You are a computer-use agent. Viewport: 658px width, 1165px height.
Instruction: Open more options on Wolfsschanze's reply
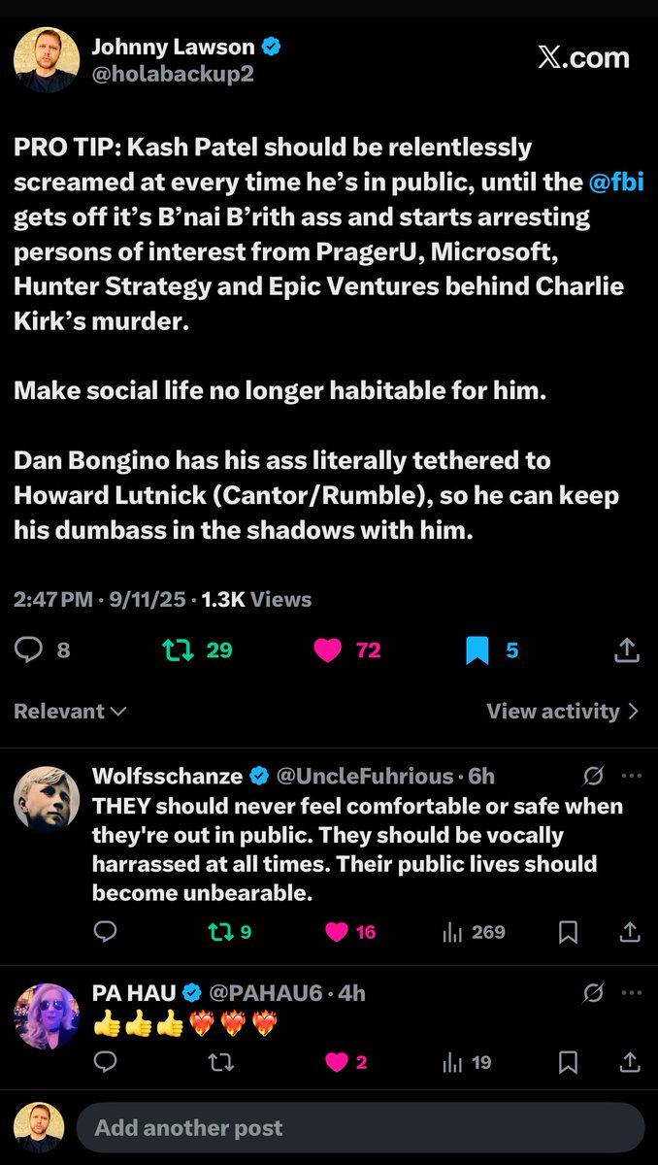631,776
